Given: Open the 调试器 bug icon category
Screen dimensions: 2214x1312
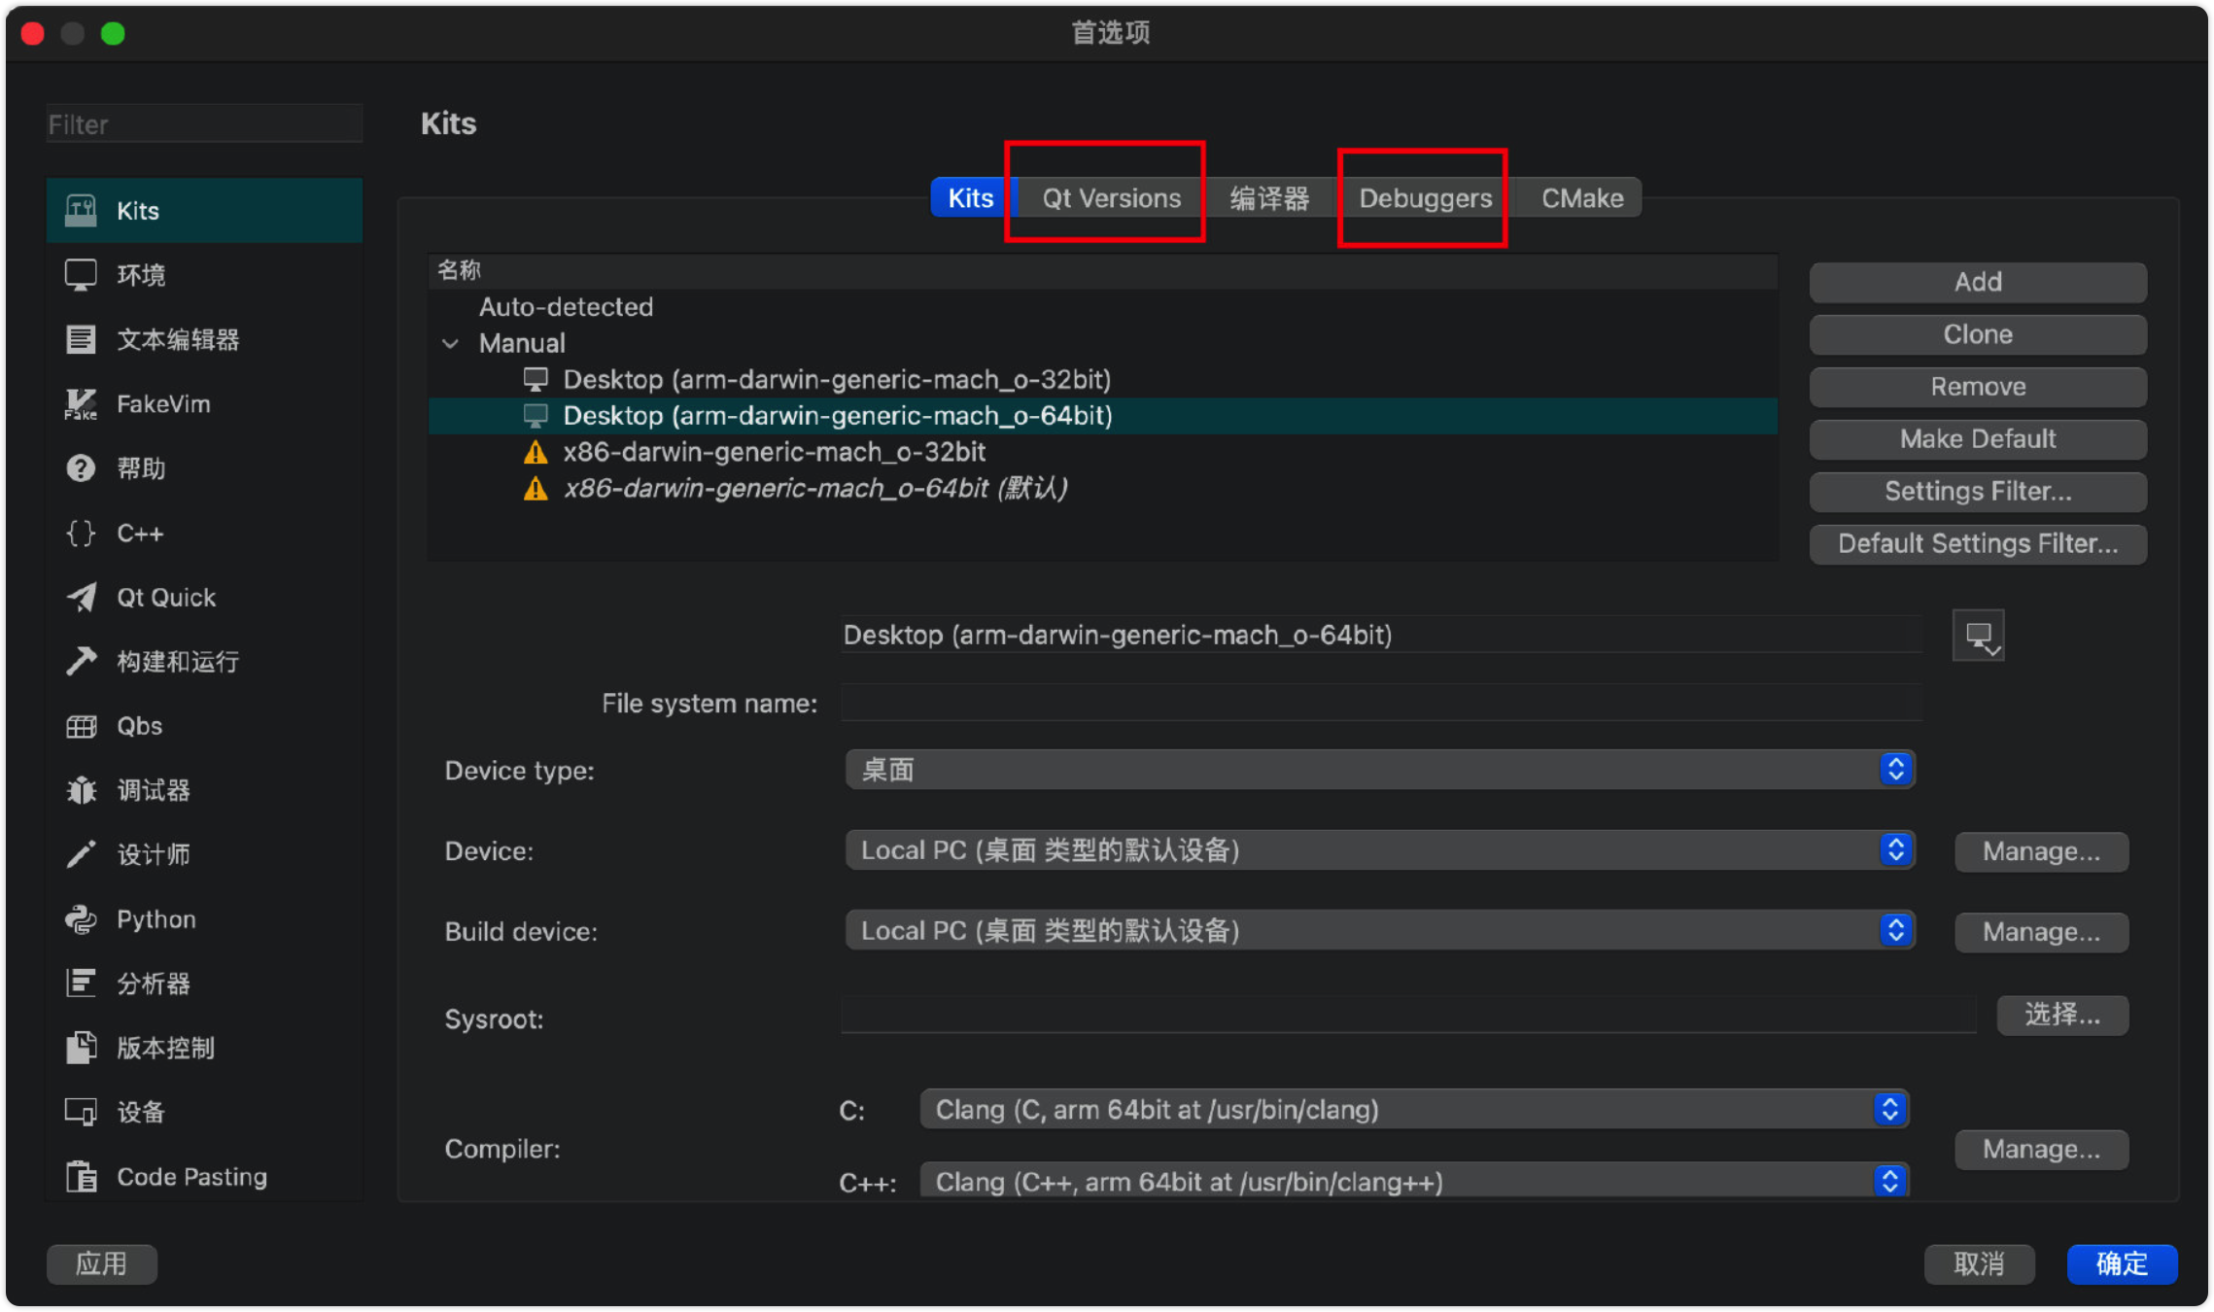Looking at the screenshot, I should tap(82, 790).
